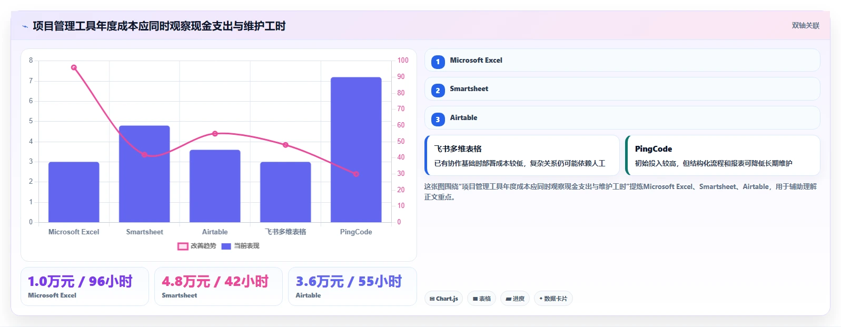Click the PingCode bar in the chart
This screenshot has width=841, height=327.
(x=356, y=150)
